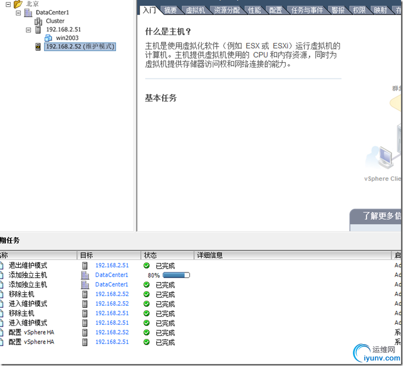Image resolution: width=403 pixels, height=366 pixels.
Task: Collapse the 192.168.2.51 host node
Action: pyautogui.click(x=28, y=29)
